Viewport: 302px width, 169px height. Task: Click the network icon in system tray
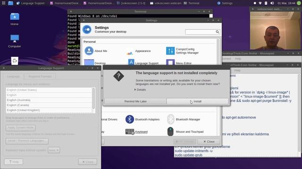260,3
